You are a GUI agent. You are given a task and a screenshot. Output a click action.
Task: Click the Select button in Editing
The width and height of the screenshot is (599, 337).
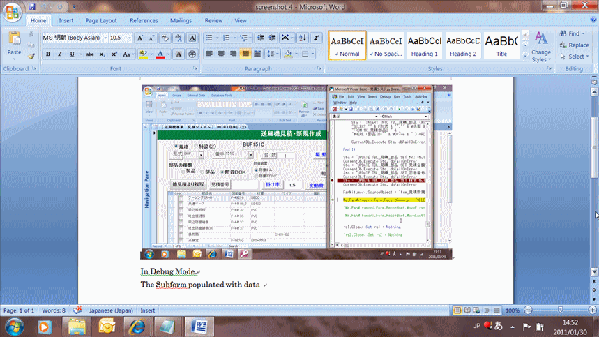click(x=575, y=57)
